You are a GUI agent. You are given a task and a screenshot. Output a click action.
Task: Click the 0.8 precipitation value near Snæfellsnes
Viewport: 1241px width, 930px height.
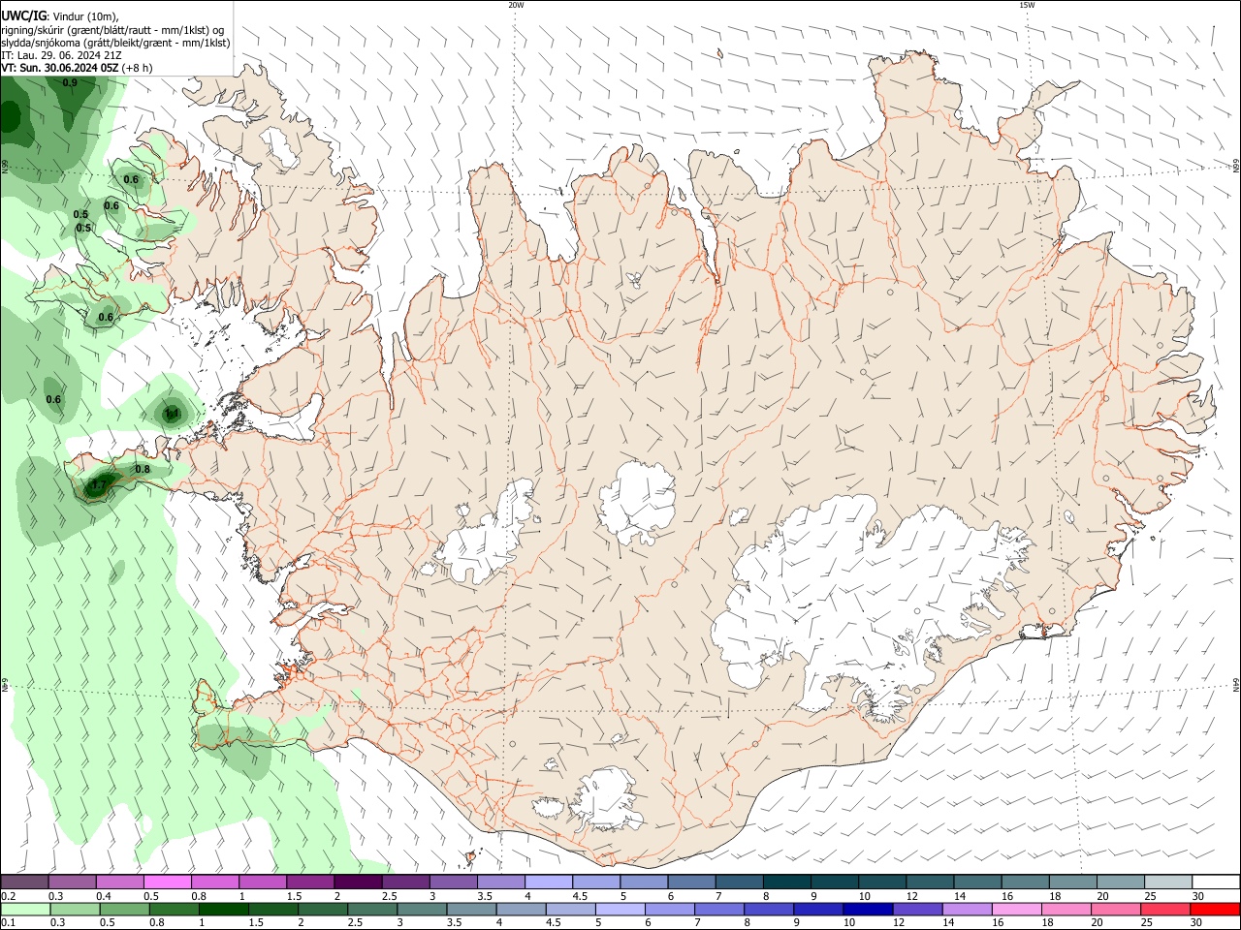tap(143, 469)
